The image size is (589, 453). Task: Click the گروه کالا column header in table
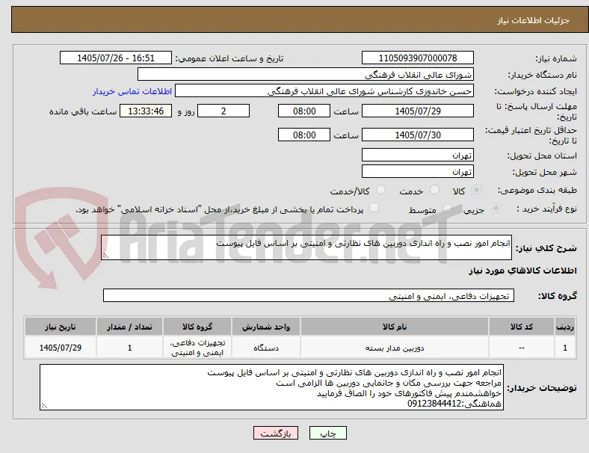tap(197, 327)
